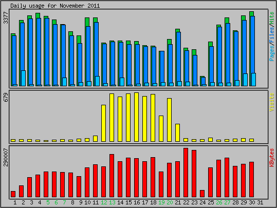Viewport: 277px width, 208px height.
Task: Click the short red KBytes bar for day 24
Action: point(202,194)
